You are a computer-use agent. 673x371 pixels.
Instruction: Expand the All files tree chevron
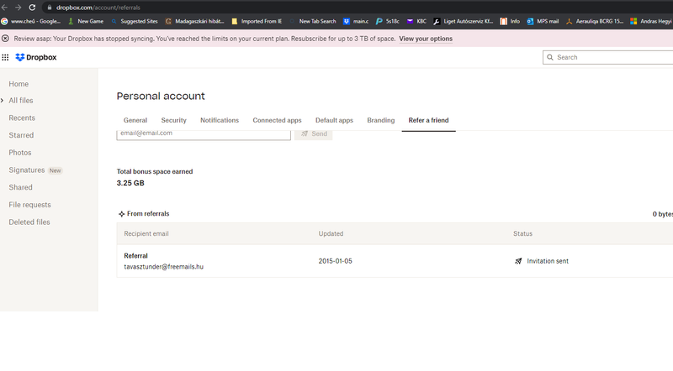pyautogui.click(x=3, y=101)
